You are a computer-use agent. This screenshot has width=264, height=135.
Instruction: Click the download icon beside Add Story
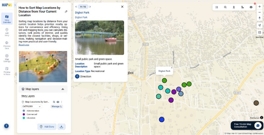[x=61, y=127]
